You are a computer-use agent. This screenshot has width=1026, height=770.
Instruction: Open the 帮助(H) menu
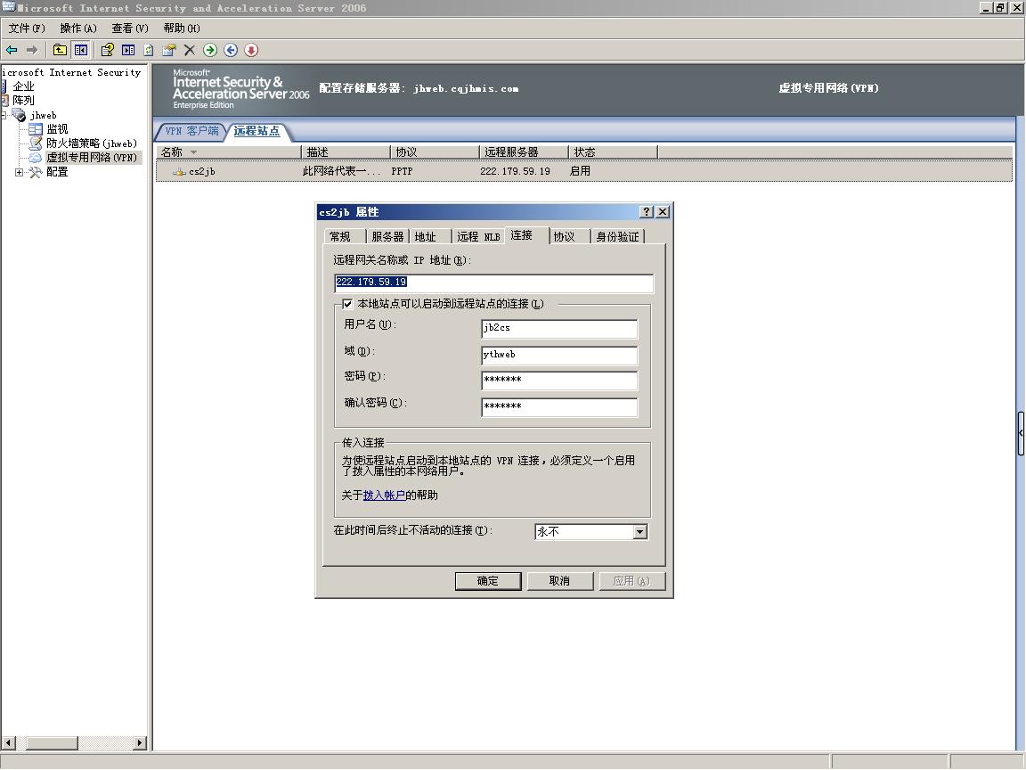182,29
